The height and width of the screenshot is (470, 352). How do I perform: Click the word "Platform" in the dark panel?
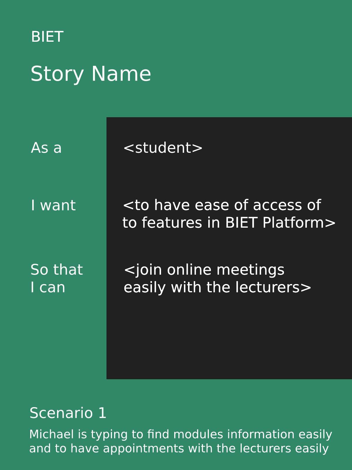(293, 223)
